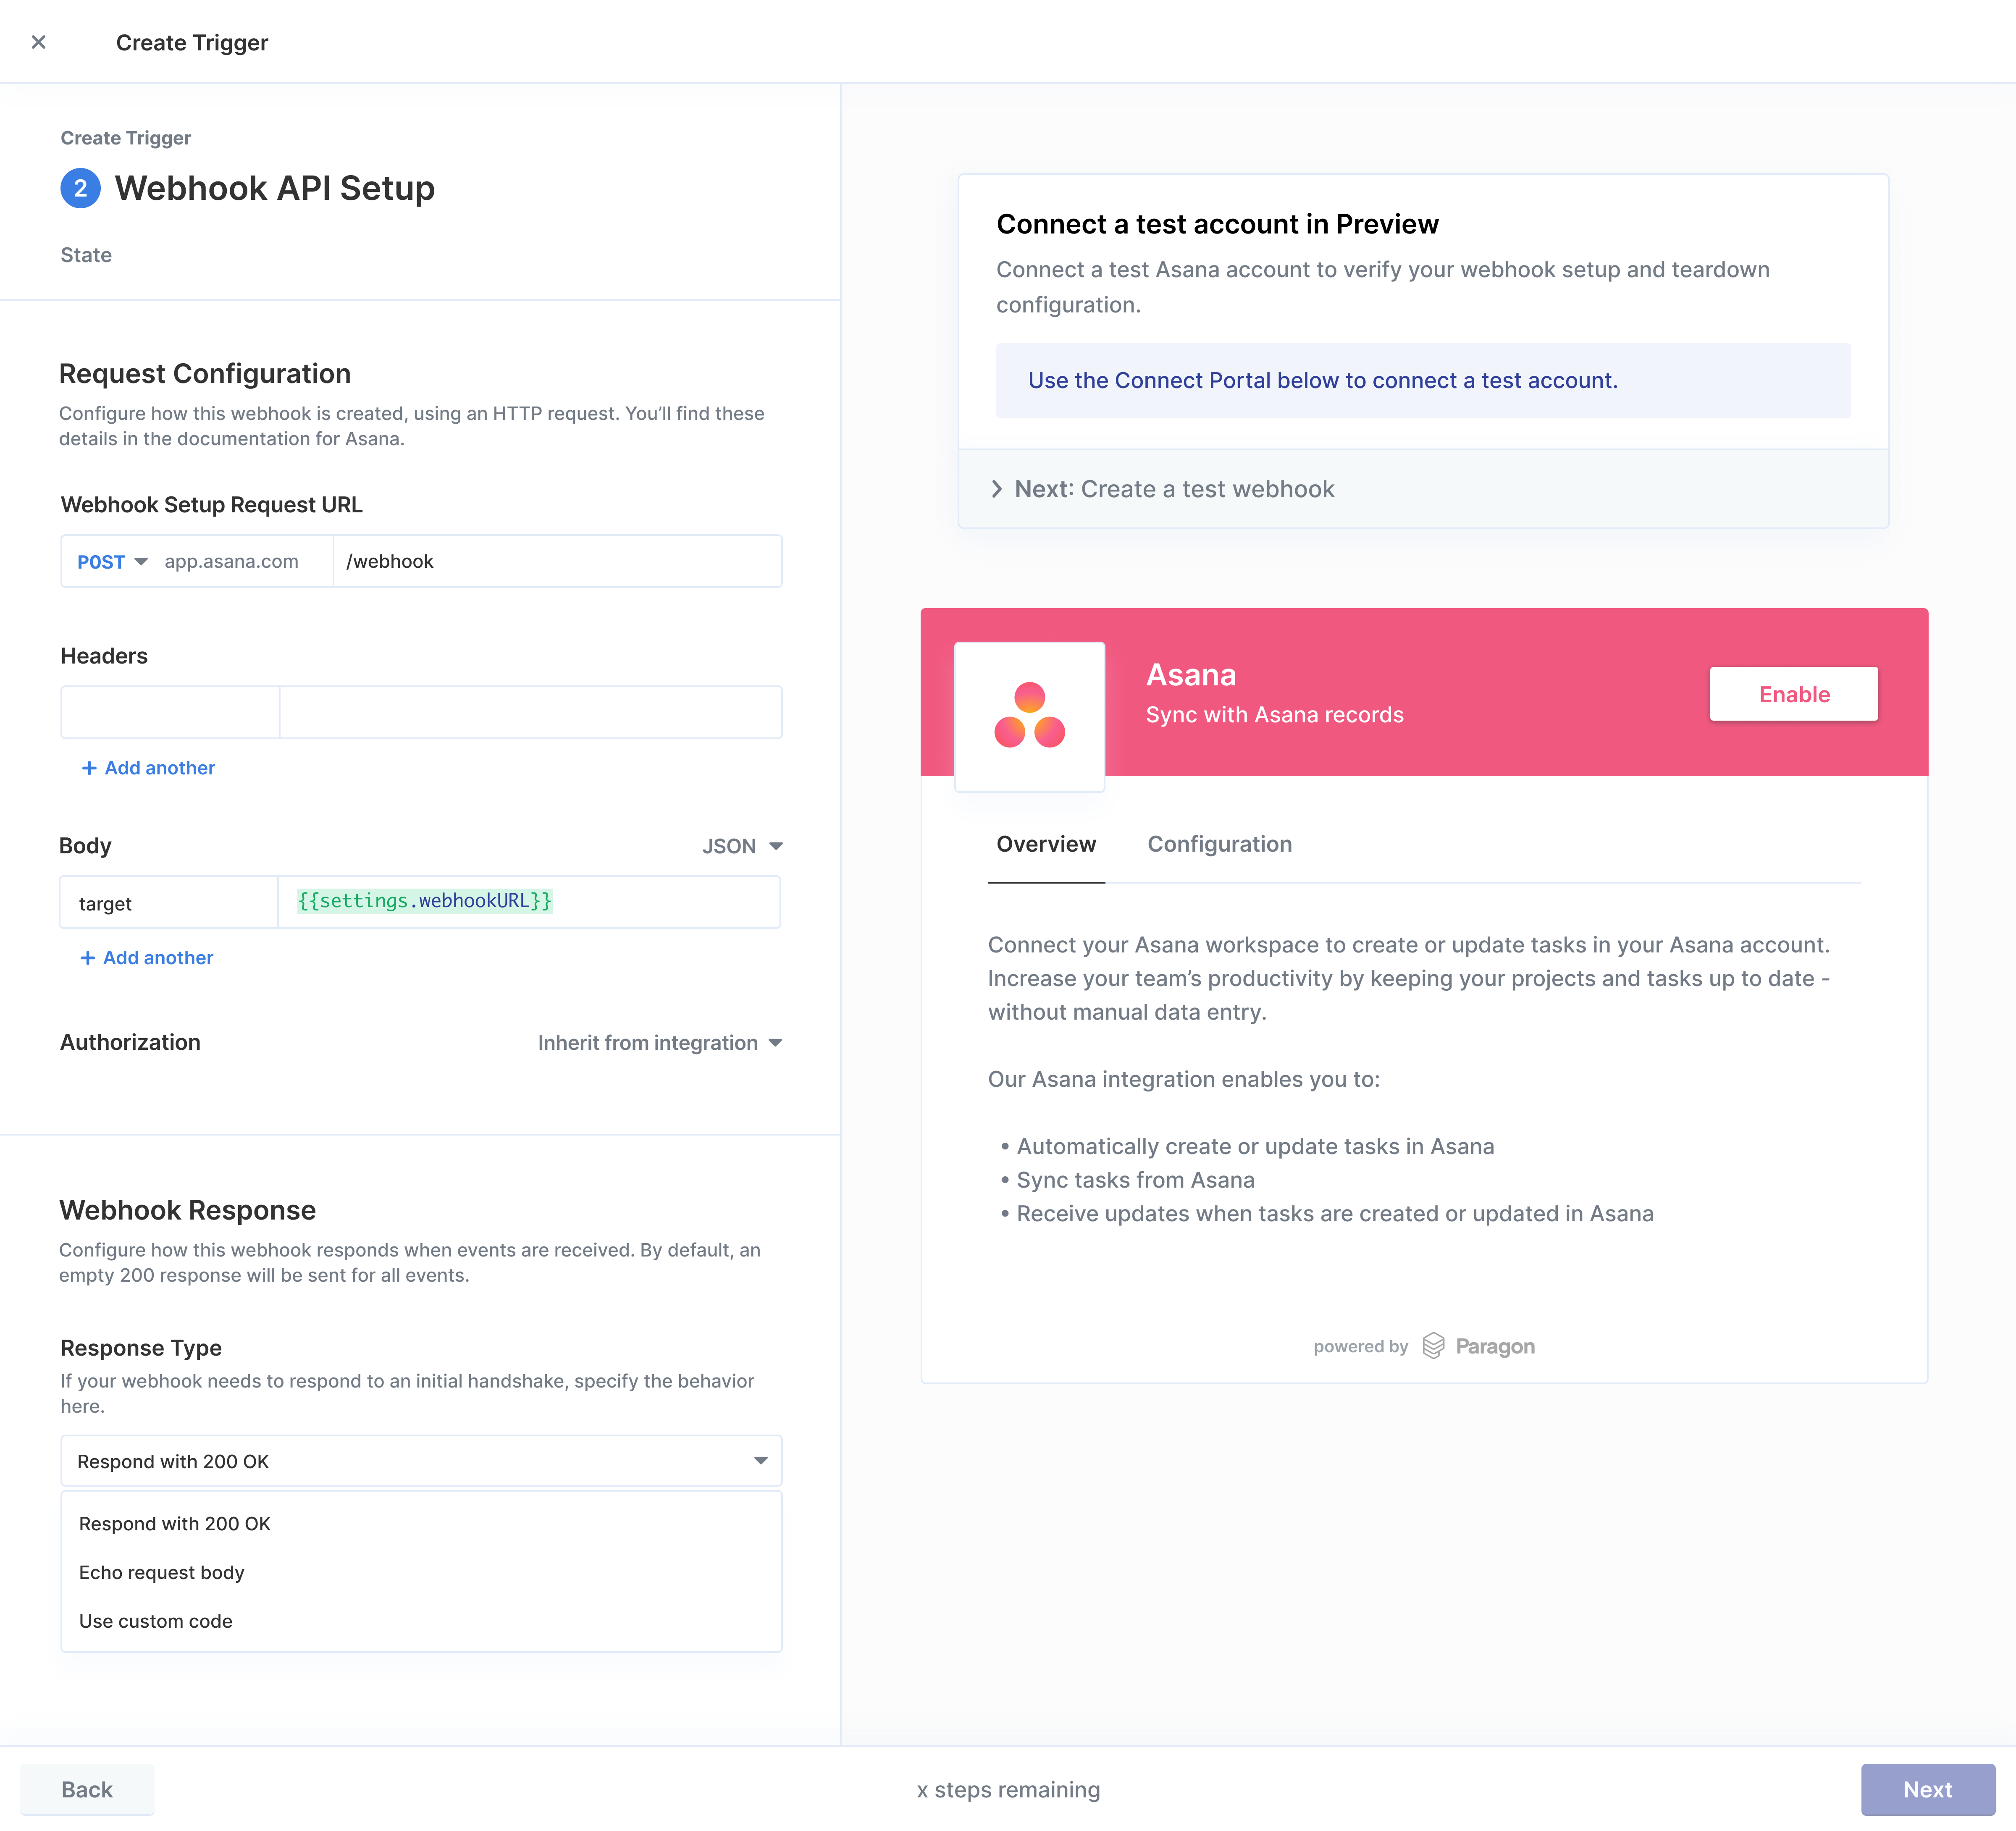Click the Next button
This screenshot has height=1831, width=2016.
point(1927,1790)
